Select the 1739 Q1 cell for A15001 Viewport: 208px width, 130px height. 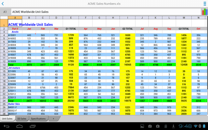[x=71, y=35]
